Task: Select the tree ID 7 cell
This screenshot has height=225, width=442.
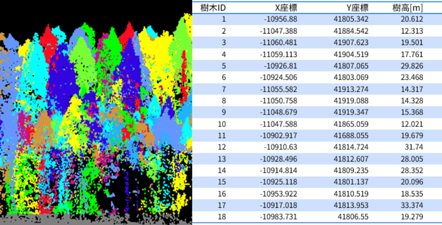Action: pos(223,89)
